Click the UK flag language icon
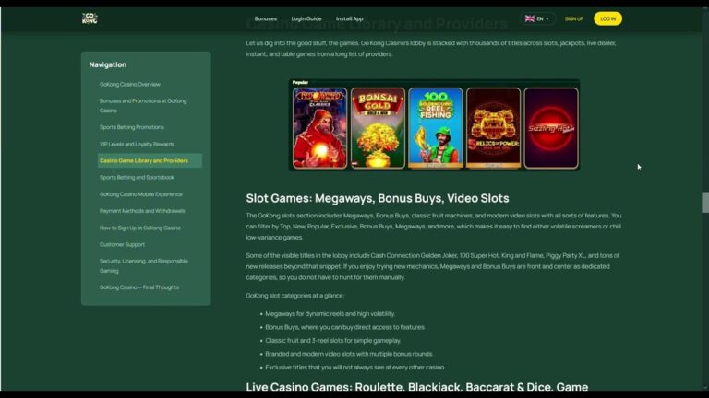709x398 pixels. tap(530, 19)
